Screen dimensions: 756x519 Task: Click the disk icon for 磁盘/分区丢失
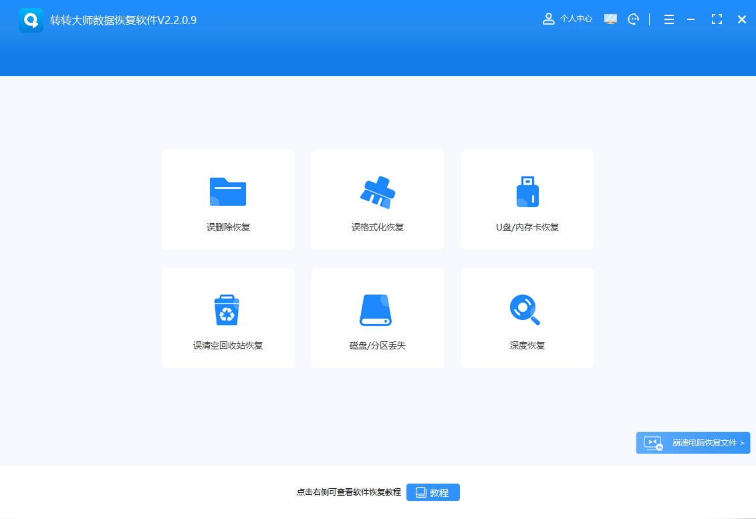[377, 310]
